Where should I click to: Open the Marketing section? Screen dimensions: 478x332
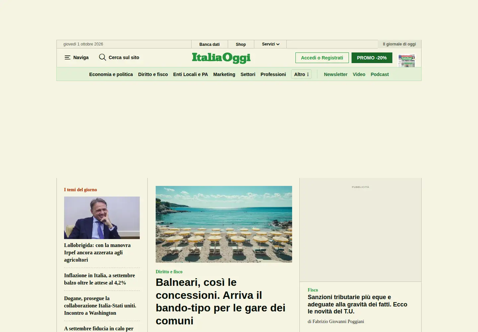pos(224,74)
